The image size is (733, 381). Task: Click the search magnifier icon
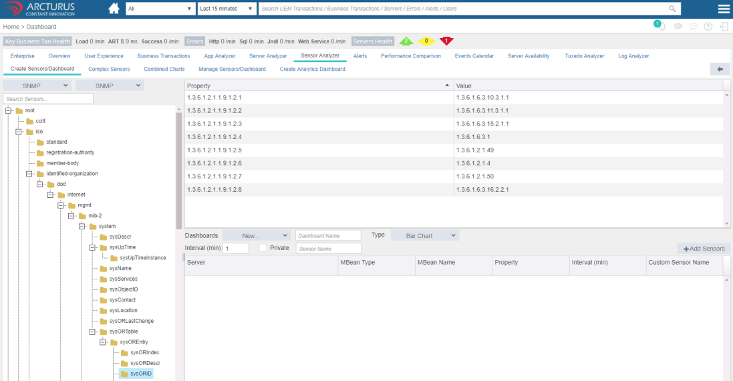(672, 9)
